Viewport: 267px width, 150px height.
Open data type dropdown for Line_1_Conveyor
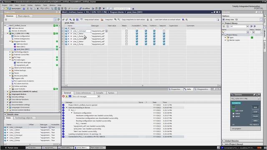pyautogui.click(x=106, y=31)
